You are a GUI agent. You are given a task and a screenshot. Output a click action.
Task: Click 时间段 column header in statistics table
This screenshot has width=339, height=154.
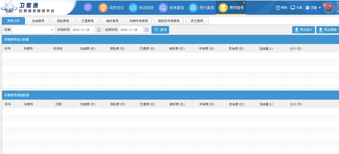click(x=58, y=49)
